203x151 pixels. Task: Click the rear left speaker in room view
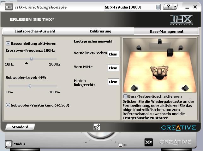[134, 88]
